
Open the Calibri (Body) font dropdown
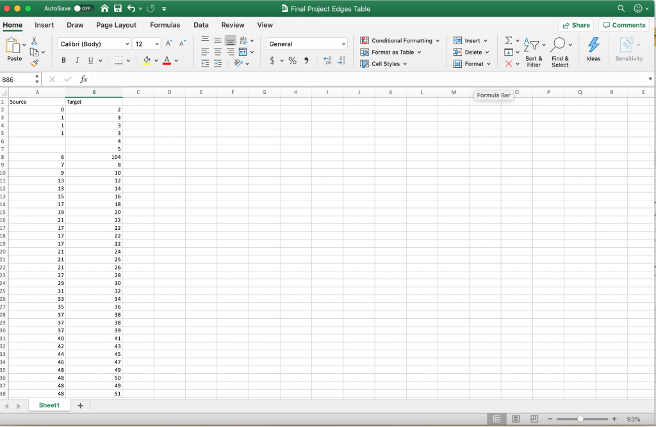coord(127,44)
